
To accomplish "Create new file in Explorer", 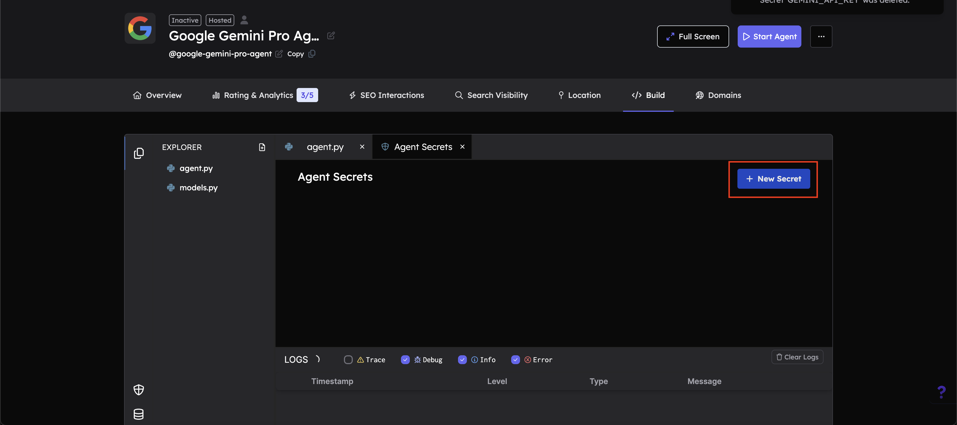I will point(262,147).
